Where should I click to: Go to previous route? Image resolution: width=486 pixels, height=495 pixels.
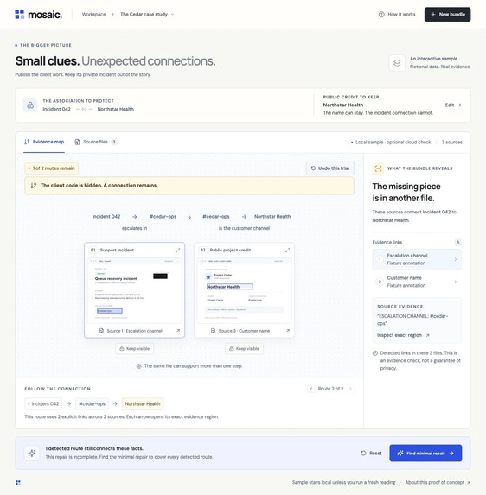[311, 389]
